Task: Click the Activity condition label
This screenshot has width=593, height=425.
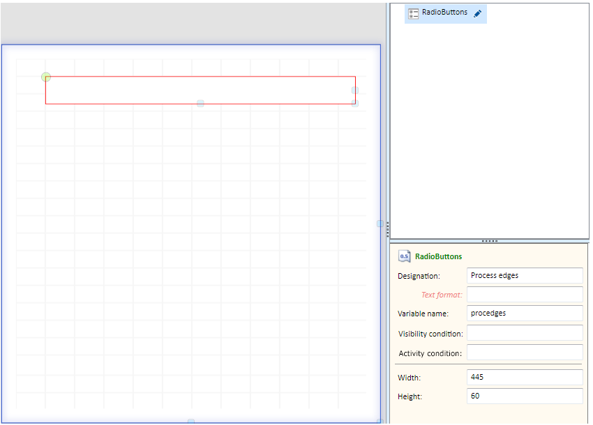Action: (x=430, y=354)
